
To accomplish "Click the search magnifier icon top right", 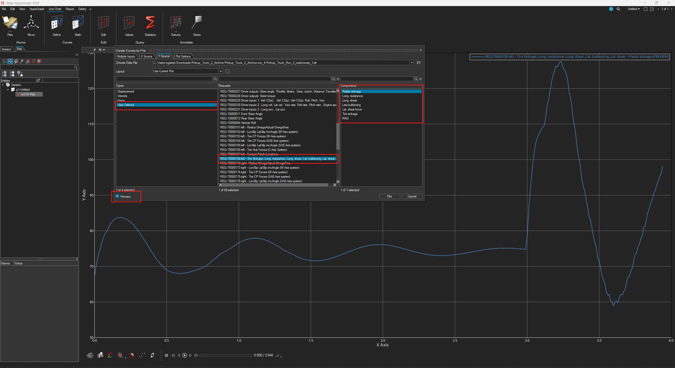I will [618, 9].
